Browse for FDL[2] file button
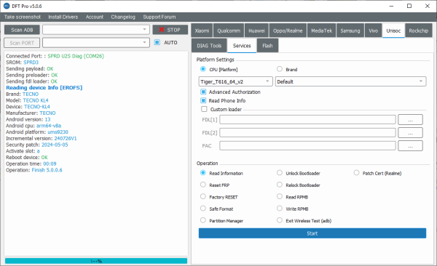The width and height of the screenshot is (437, 266). 410,133
